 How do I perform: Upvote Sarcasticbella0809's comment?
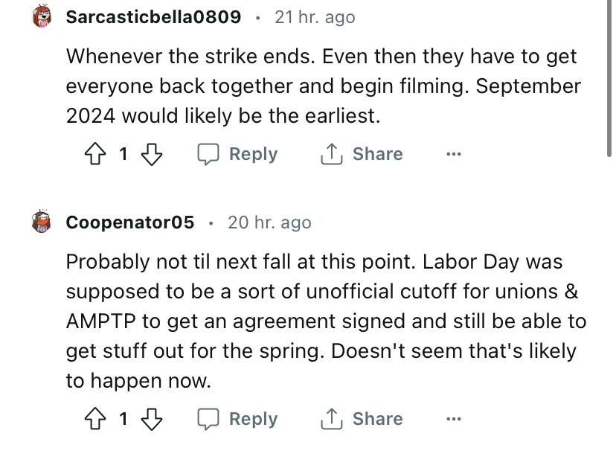point(96,154)
